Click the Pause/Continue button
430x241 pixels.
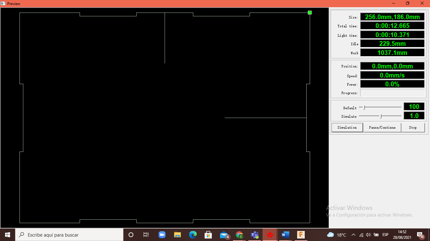click(x=382, y=127)
